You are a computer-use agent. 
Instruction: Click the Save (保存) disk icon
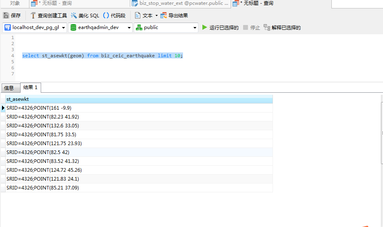click(6, 16)
